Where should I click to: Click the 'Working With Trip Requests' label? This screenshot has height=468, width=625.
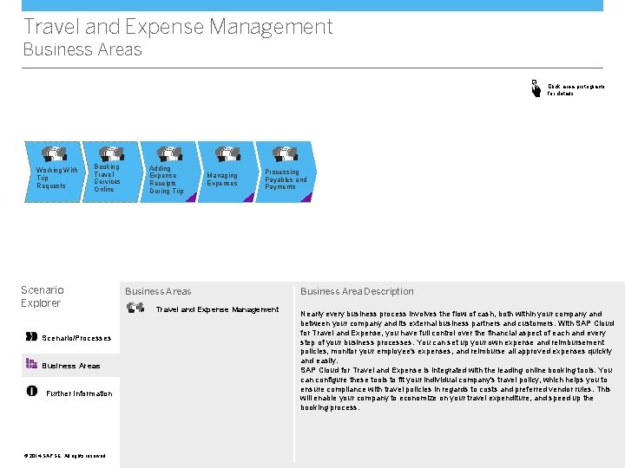click(56, 178)
